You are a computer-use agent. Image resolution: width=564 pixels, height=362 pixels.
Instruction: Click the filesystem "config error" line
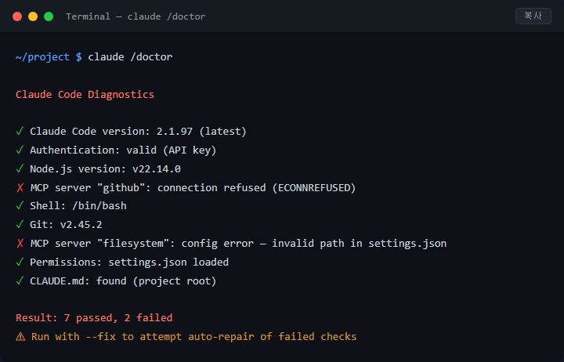pyautogui.click(x=238, y=244)
